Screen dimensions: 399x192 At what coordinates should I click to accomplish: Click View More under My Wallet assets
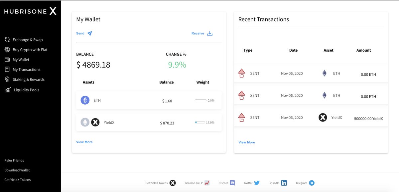84,142
